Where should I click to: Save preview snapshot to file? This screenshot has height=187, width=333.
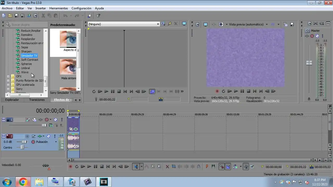point(292,24)
